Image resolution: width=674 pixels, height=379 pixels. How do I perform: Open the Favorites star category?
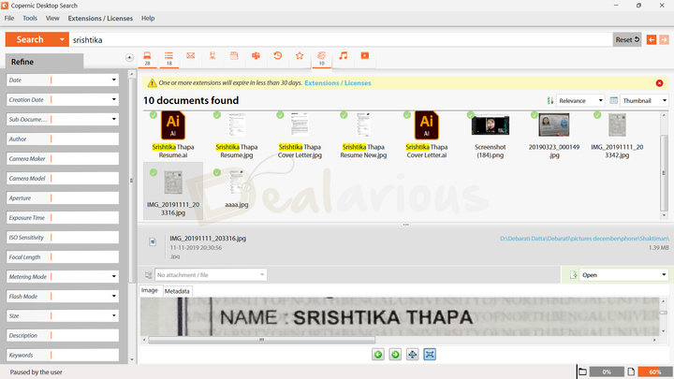(300, 56)
